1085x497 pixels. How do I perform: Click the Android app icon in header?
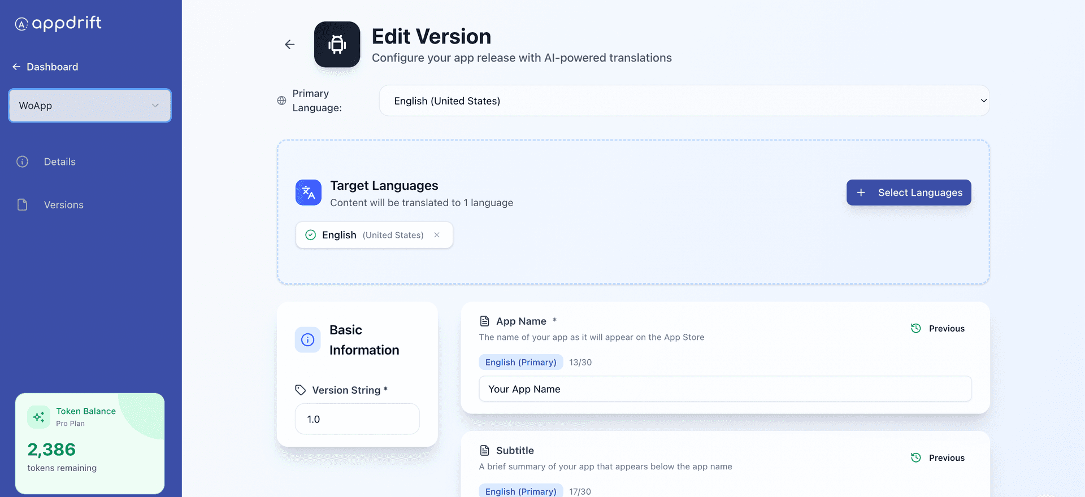click(x=337, y=44)
